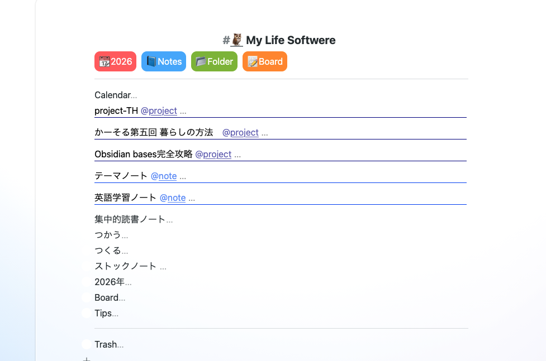Expand the Calendar item via its ellipsis

pyautogui.click(x=133, y=95)
